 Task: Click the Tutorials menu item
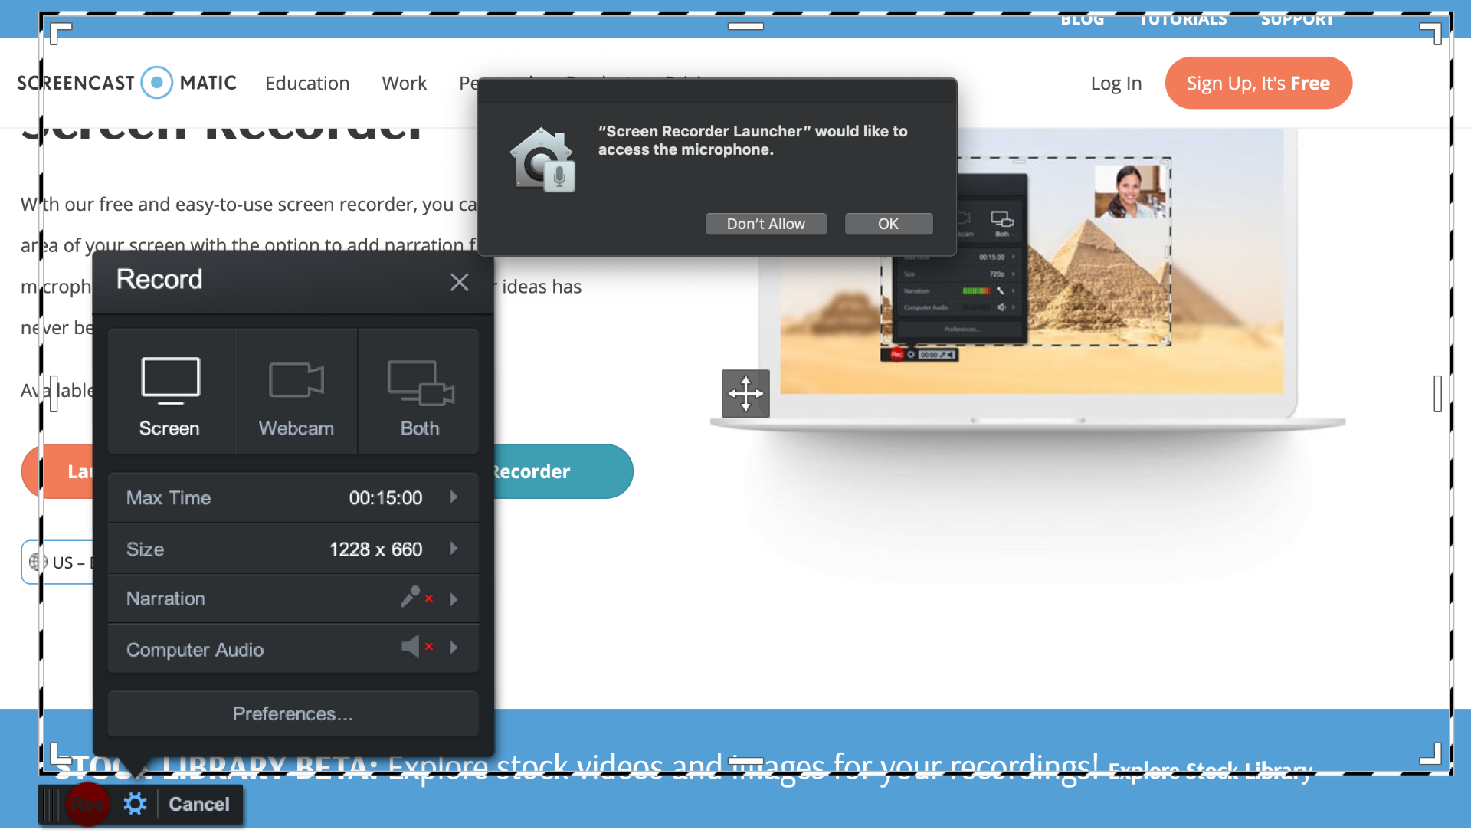[x=1181, y=17]
